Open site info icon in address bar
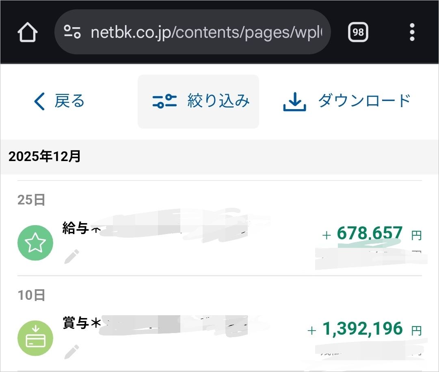The height and width of the screenshot is (372, 439). pos(72,32)
